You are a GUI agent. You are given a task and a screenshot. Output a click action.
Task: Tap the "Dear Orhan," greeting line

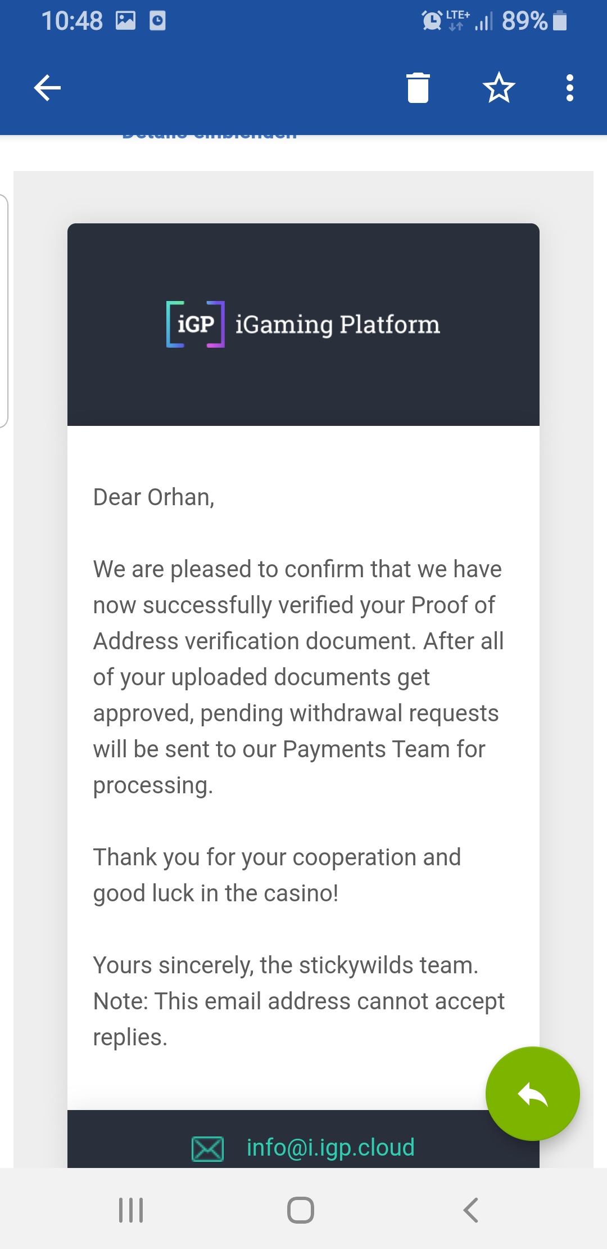coord(153,497)
